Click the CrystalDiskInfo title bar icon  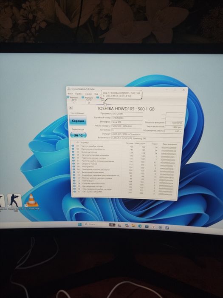point(69,89)
